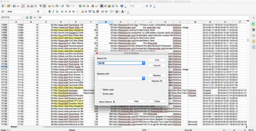Click the Cut scissors icon
Viewport: 256px width, 131px height.
(49, 6)
